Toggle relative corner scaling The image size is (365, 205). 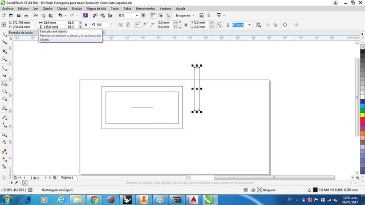pyautogui.click(x=219, y=24)
